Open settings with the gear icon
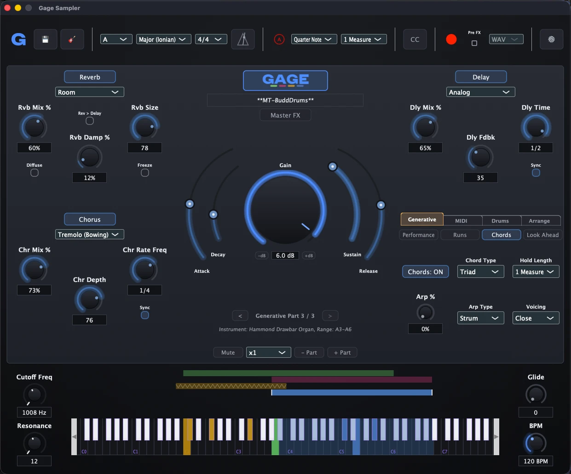The image size is (571, 474). 551,39
